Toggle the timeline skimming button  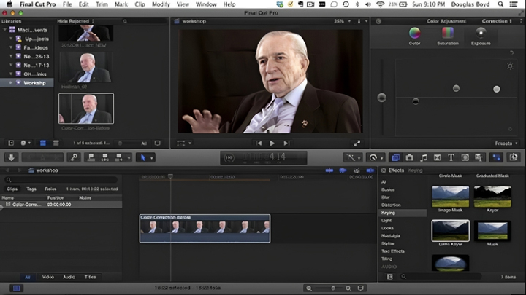point(329,170)
